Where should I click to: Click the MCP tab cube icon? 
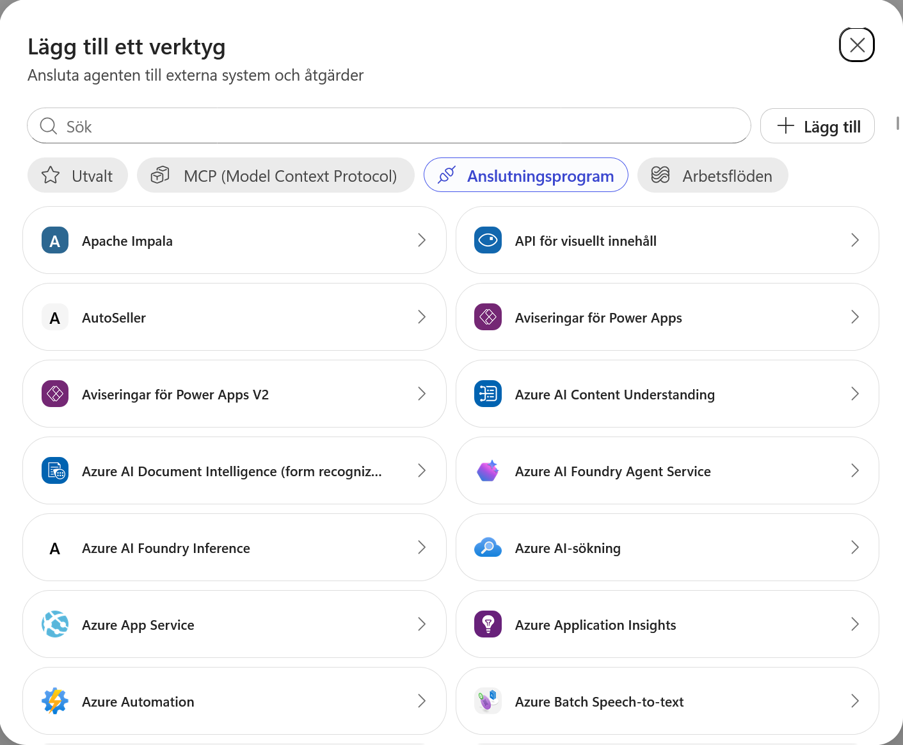[160, 175]
